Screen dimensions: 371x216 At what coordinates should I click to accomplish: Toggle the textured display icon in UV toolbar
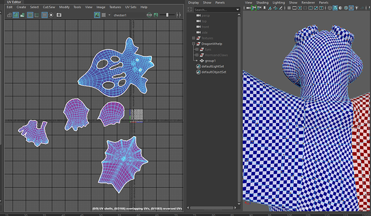click(96, 15)
